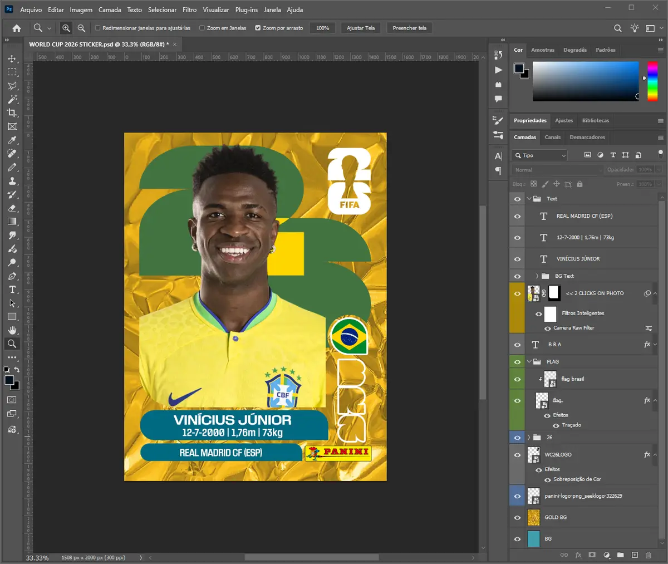Collapse the FLAG layer group
The image size is (668, 564).
(529, 362)
